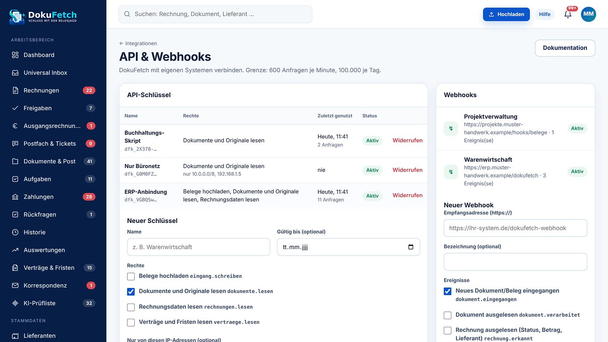608x342 pixels.
Task: Click the KI-Prüfliste scan icon
Action: click(15, 303)
